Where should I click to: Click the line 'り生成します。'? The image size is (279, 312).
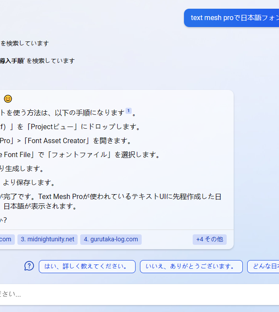[x=22, y=169]
